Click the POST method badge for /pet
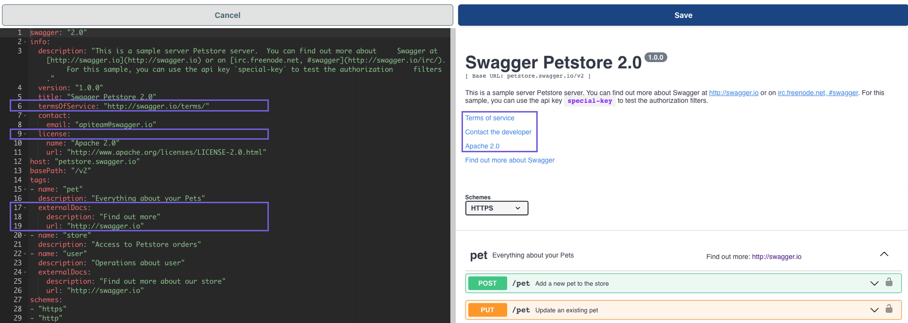This screenshot has height=323, width=908. click(488, 283)
